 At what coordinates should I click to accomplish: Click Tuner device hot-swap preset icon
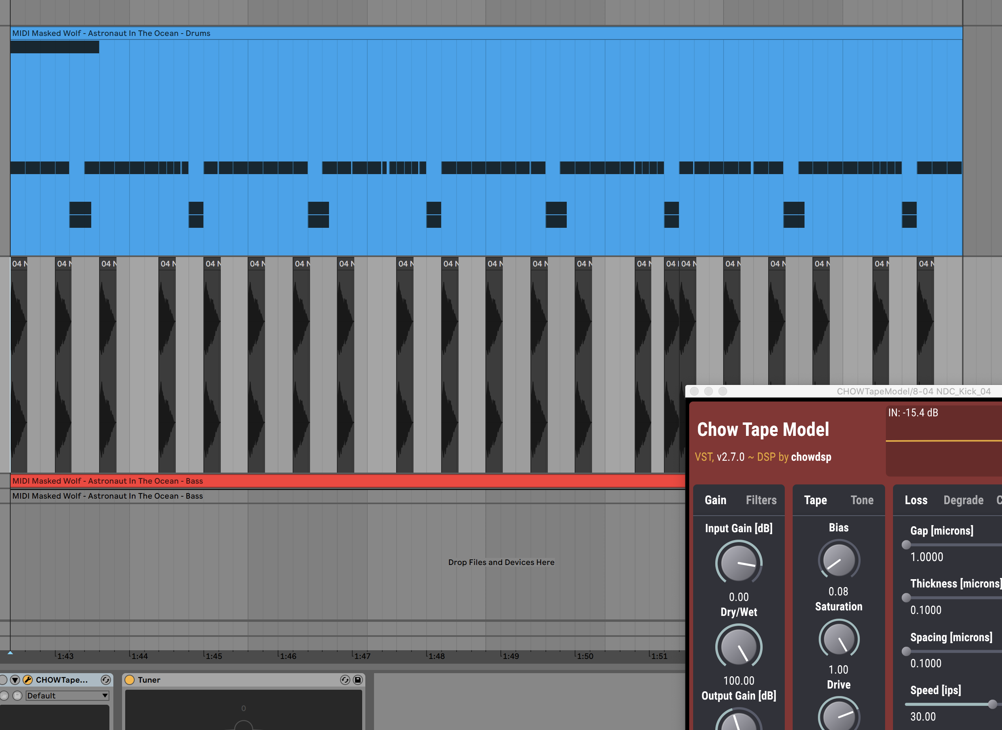point(345,679)
